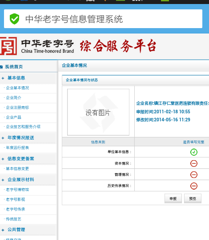Click the 年度情况报送 section heading
The height and width of the screenshot is (240, 209).
coord(21,138)
